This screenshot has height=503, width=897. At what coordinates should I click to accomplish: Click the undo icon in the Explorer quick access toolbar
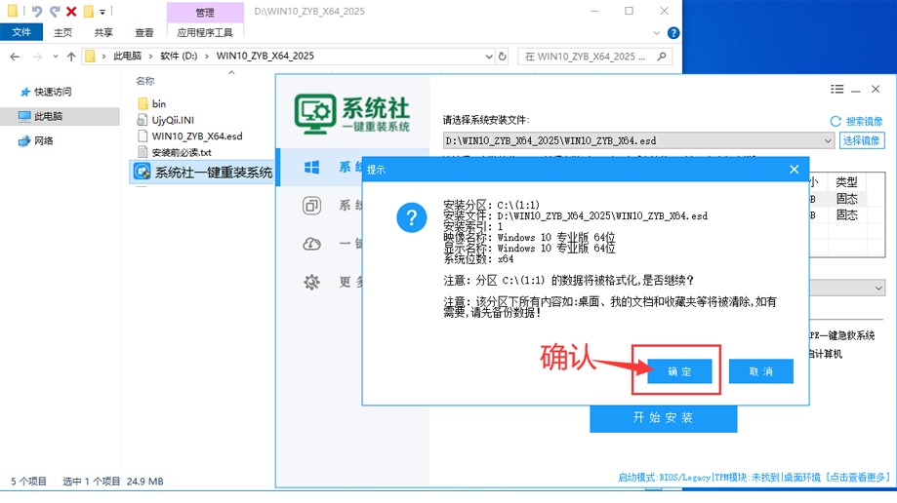tap(36, 11)
